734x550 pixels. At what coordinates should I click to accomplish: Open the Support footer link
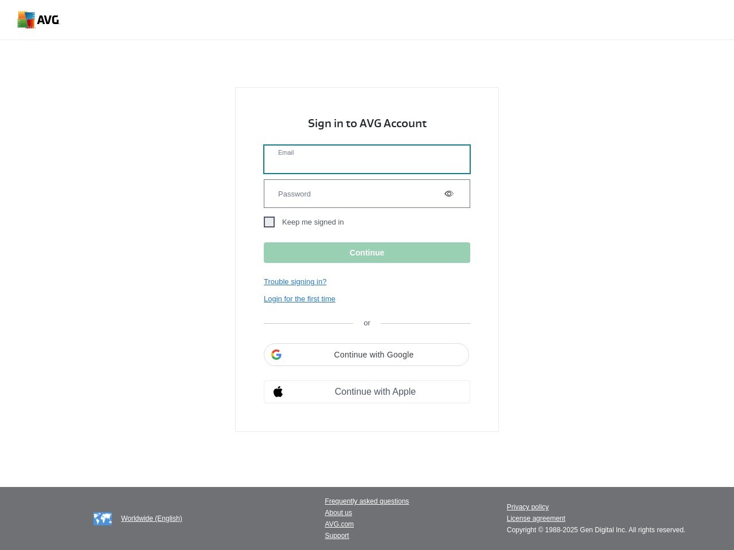pos(337,536)
